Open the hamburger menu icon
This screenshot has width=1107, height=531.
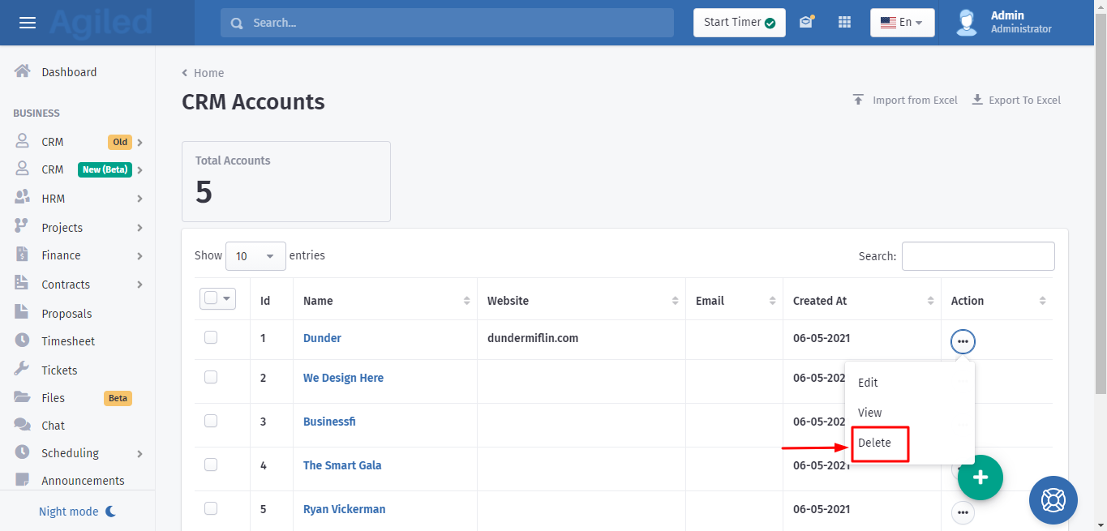coord(28,23)
